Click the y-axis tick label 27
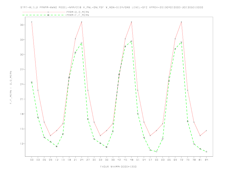The image size is (225, 174). click(x=22, y=69)
